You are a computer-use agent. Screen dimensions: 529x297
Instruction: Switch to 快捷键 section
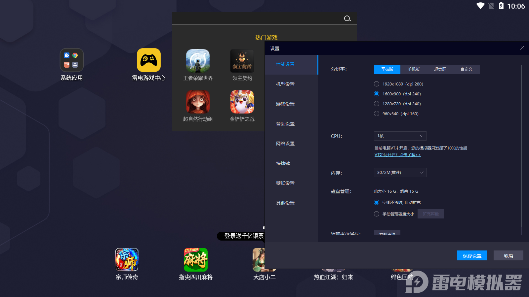coord(291,164)
